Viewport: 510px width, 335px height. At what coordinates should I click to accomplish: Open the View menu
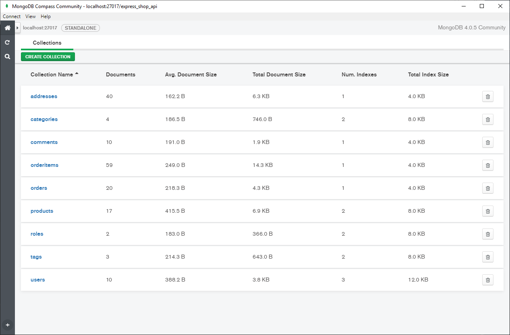tap(31, 16)
